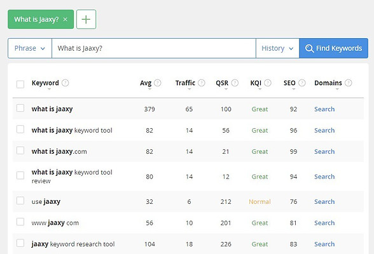Click into the keyword search input field
The height and width of the screenshot is (254, 374).
pyautogui.click(x=154, y=48)
